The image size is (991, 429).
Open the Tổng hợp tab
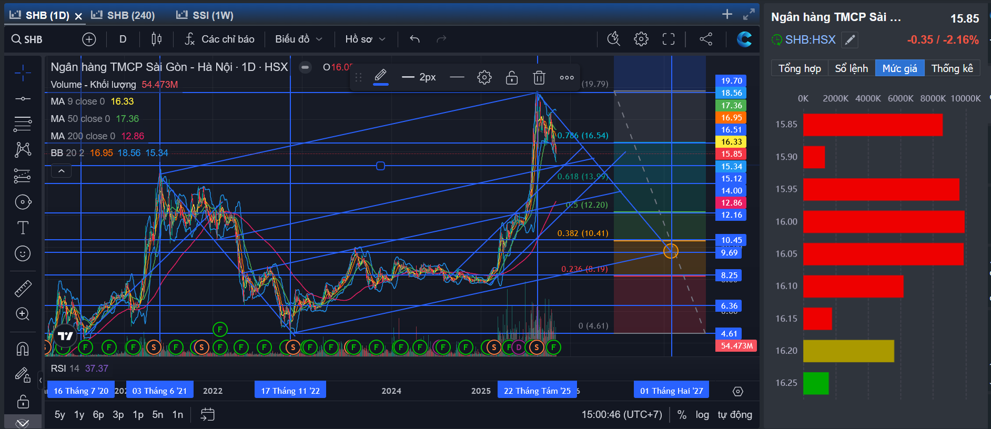[x=800, y=68]
